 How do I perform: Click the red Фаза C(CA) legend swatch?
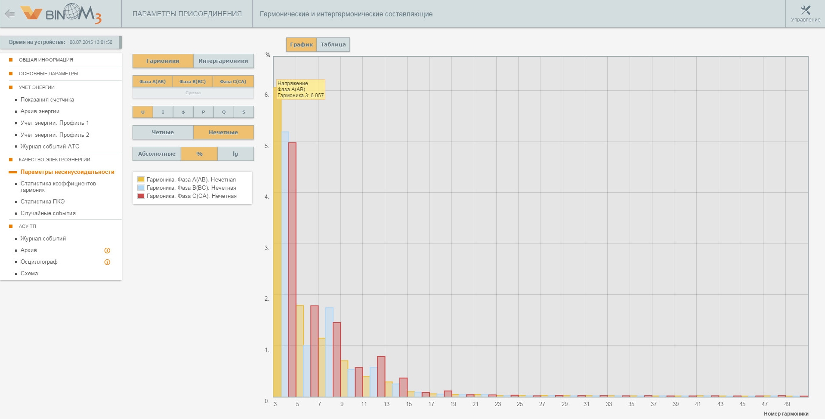pyautogui.click(x=141, y=196)
